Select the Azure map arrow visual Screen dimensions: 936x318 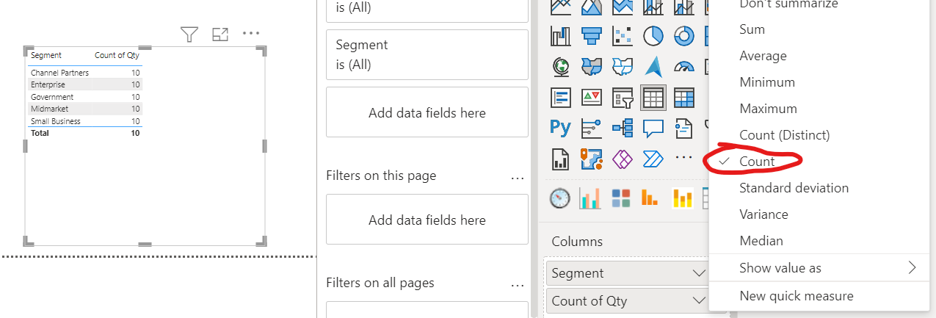point(653,66)
